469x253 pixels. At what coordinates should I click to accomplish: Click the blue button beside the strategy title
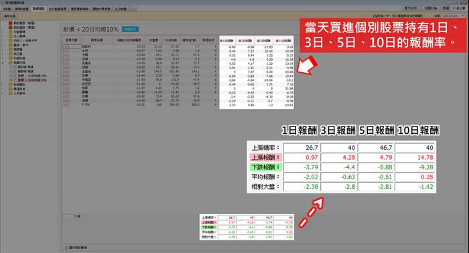click(130, 29)
